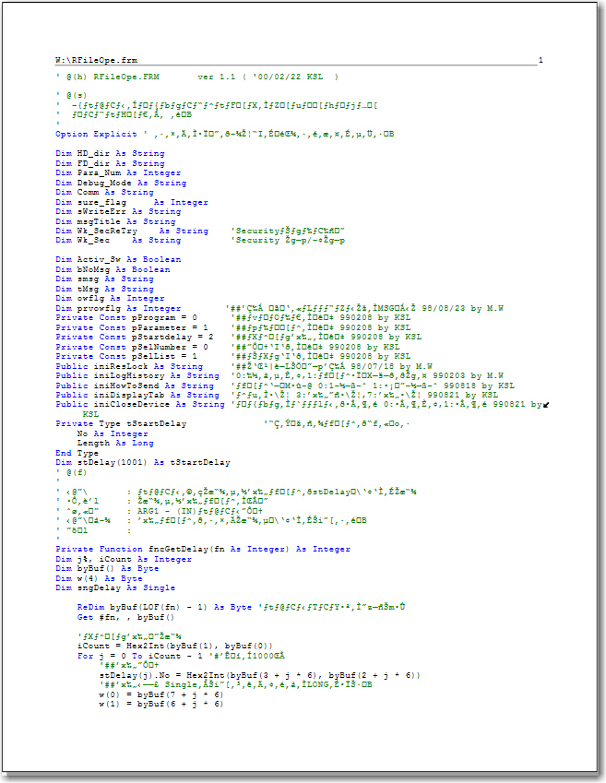Viewport: 606px width, 783px height.
Task: Select the No As Integer member
Action: (x=113, y=434)
